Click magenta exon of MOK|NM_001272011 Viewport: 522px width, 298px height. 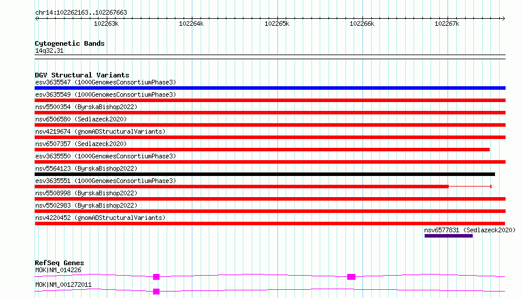click(x=156, y=292)
